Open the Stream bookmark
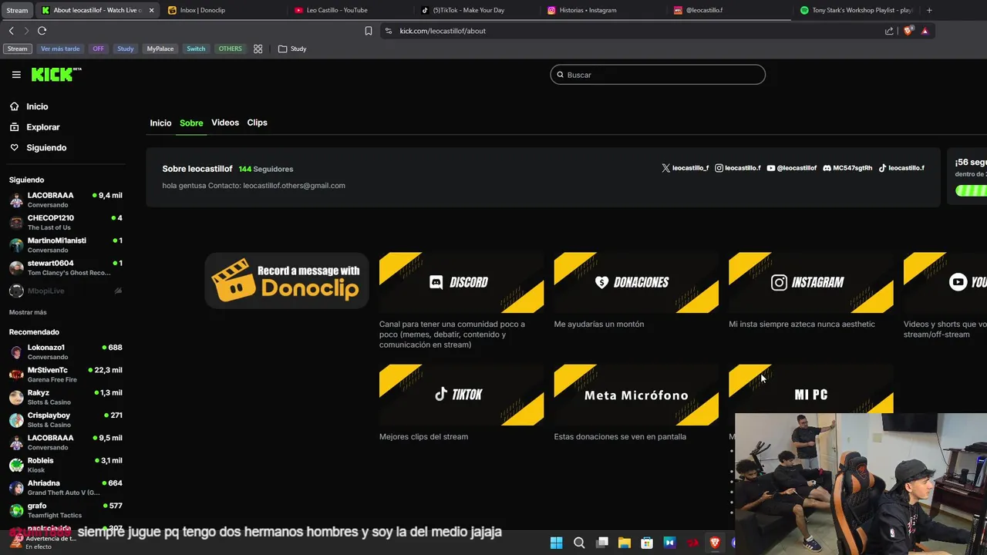The width and height of the screenshot is (987, 555). click(x=17, y=49)
